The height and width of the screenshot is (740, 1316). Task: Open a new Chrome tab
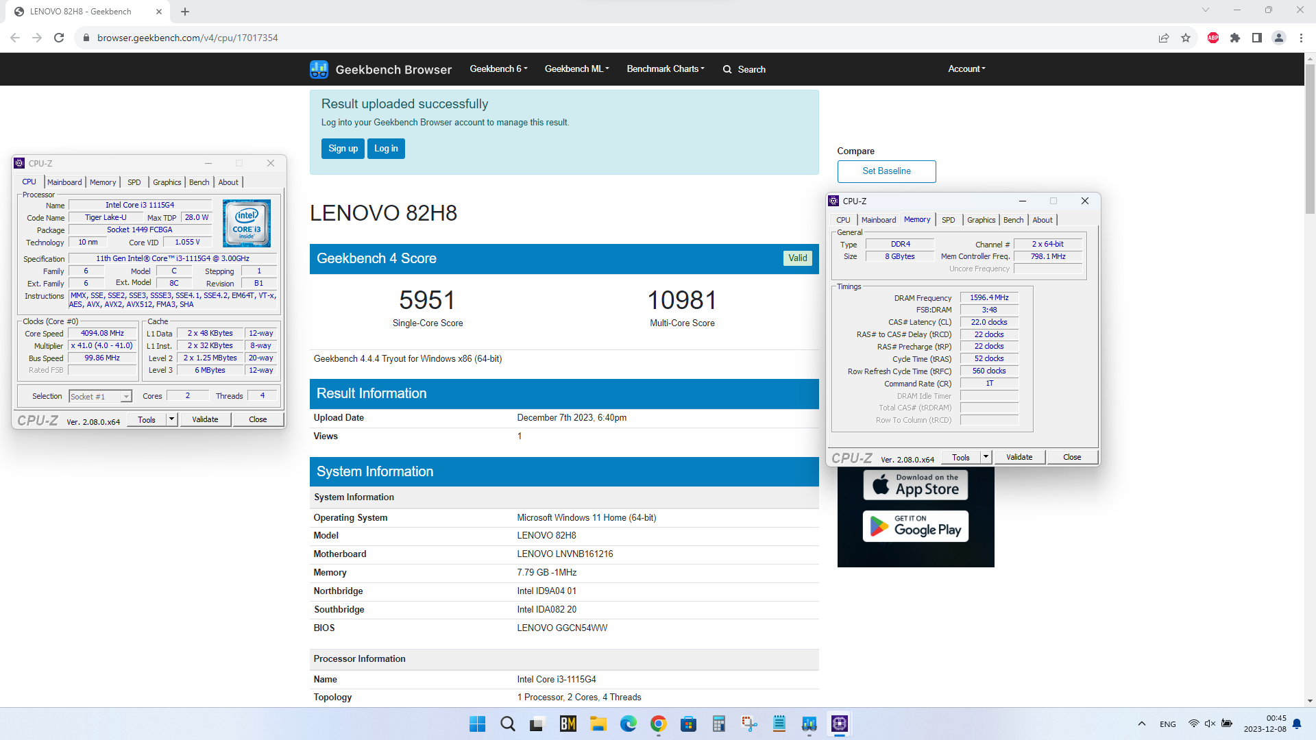[185, 12]
